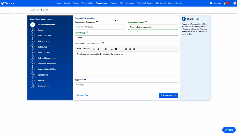Image resolution: width=237 pixels, height=133 pixels.
Task: Click the Synack logo
Action: pyautogui.click(x=7, y=3)
